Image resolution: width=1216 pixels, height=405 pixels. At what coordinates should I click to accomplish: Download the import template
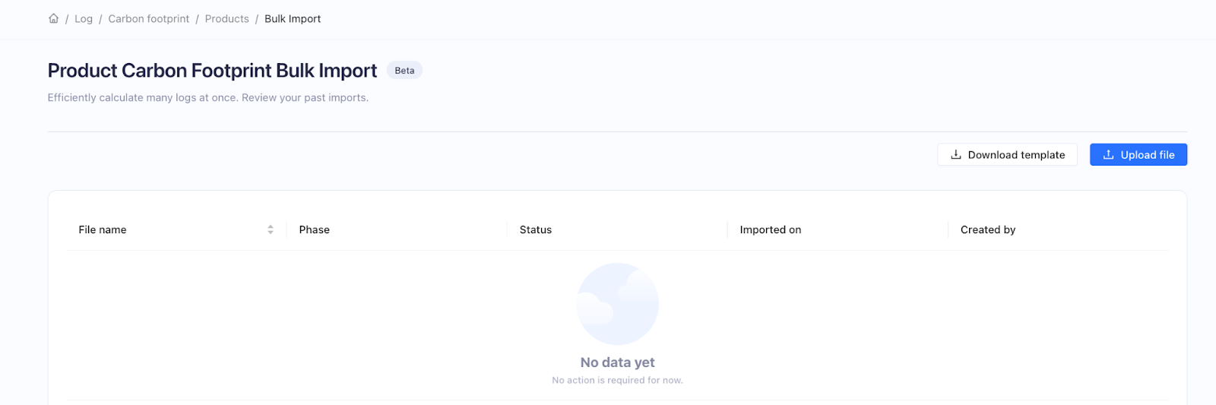tap(1007, 154)
